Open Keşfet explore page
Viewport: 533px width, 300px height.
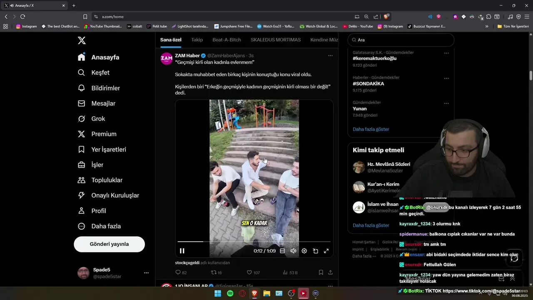click(x=94, y=72)
